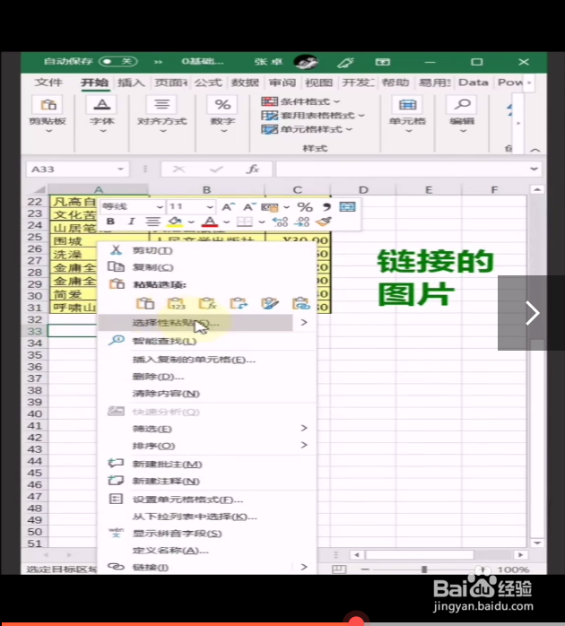Open Filter (筛选) submenu
The height and width of the screenshot is (626, 565).
[207, 429]
